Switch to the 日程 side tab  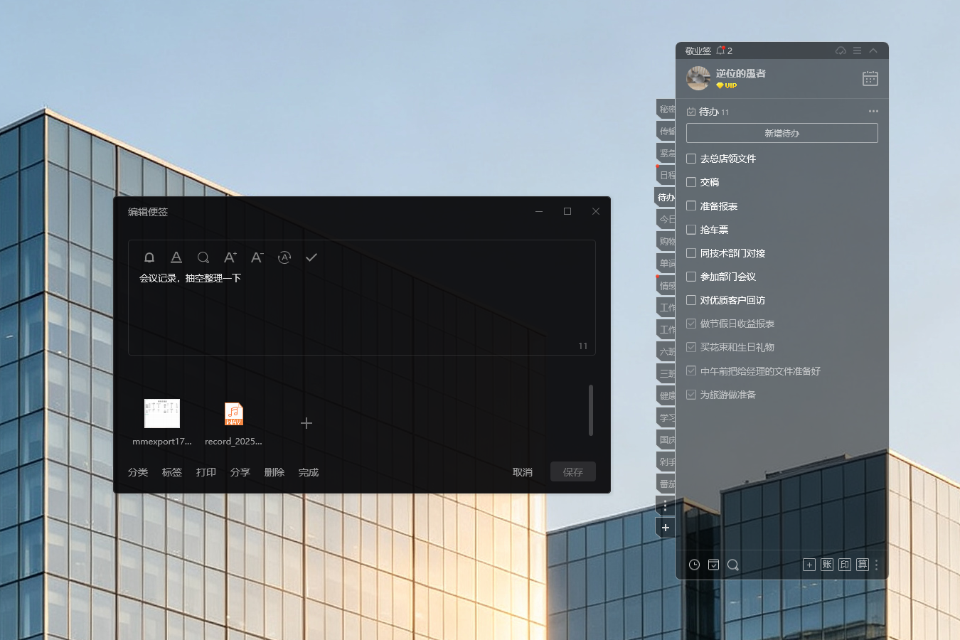pos(666,175)
